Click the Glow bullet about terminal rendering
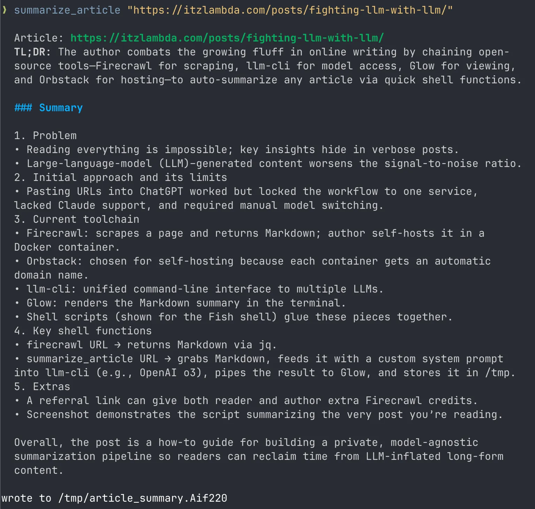This screenshot has height=509, width=535. pos(180,303)
